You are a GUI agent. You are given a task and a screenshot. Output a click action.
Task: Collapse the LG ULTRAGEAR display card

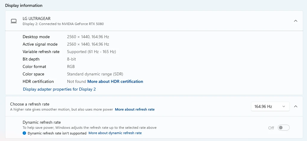[296, 21]
